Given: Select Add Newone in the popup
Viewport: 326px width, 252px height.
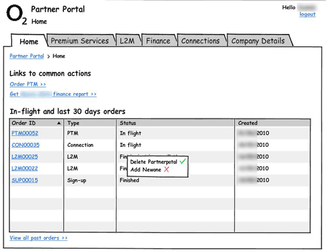Looking at the screenshot, I should coord(146,170).
